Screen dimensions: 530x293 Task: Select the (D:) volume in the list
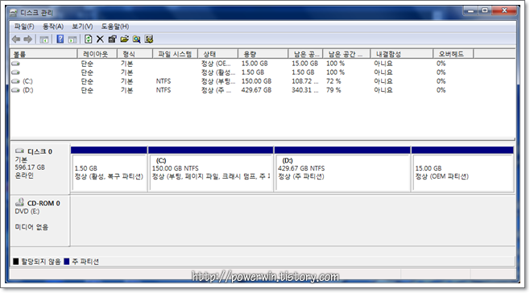(x=27, y=90)
